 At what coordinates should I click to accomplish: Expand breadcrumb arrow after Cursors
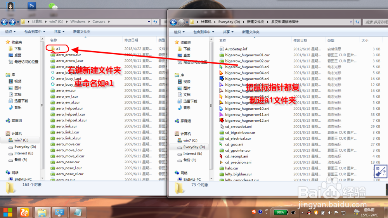pyautogui.click(x=109, y=22)
